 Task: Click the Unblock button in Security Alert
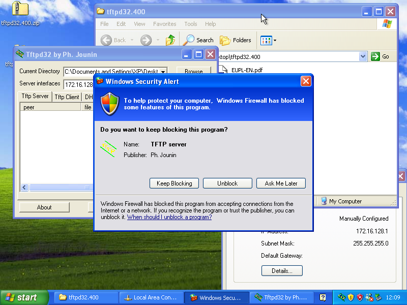(x=227, y=184)
